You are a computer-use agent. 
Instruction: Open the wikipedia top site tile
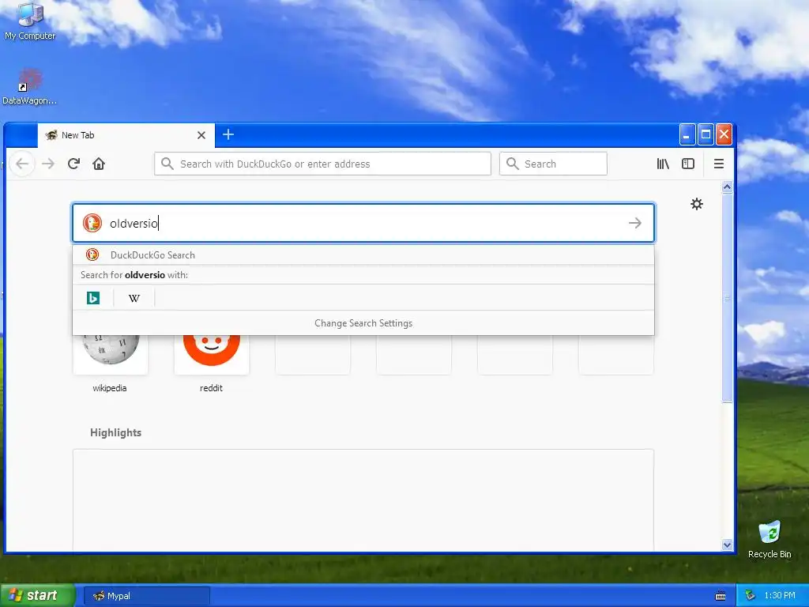tap(111, 354)
